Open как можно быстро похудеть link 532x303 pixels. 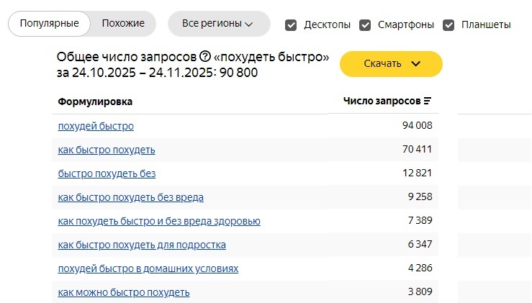click(x=124, y=292)
